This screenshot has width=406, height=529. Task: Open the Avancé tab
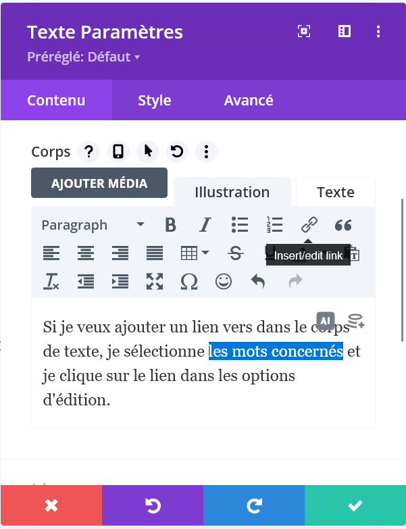(249, 101)
